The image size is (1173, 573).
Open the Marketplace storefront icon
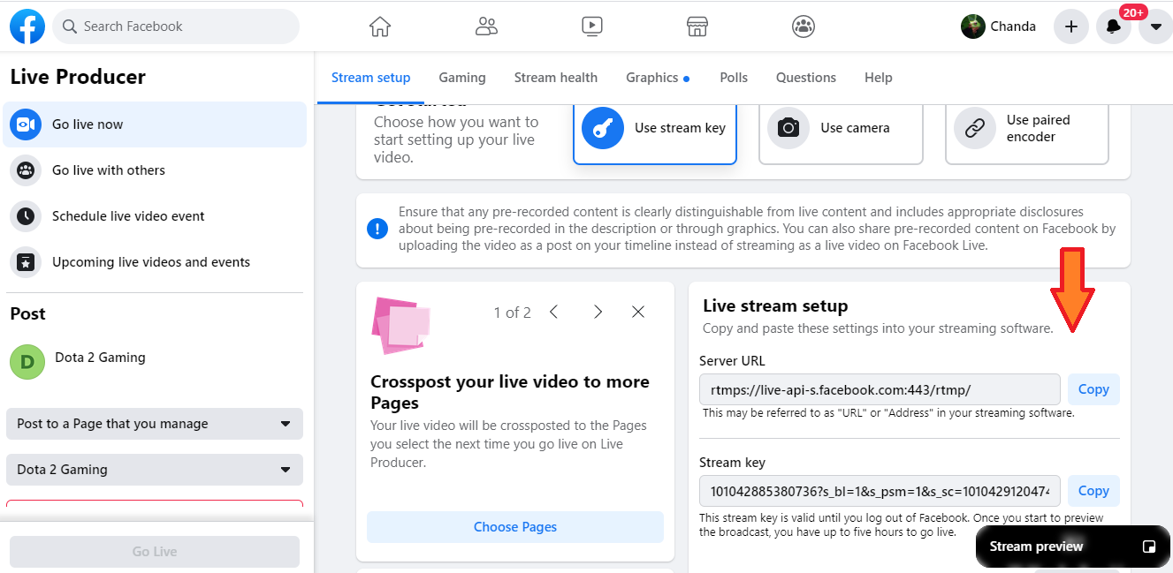[x=697, y=26]
